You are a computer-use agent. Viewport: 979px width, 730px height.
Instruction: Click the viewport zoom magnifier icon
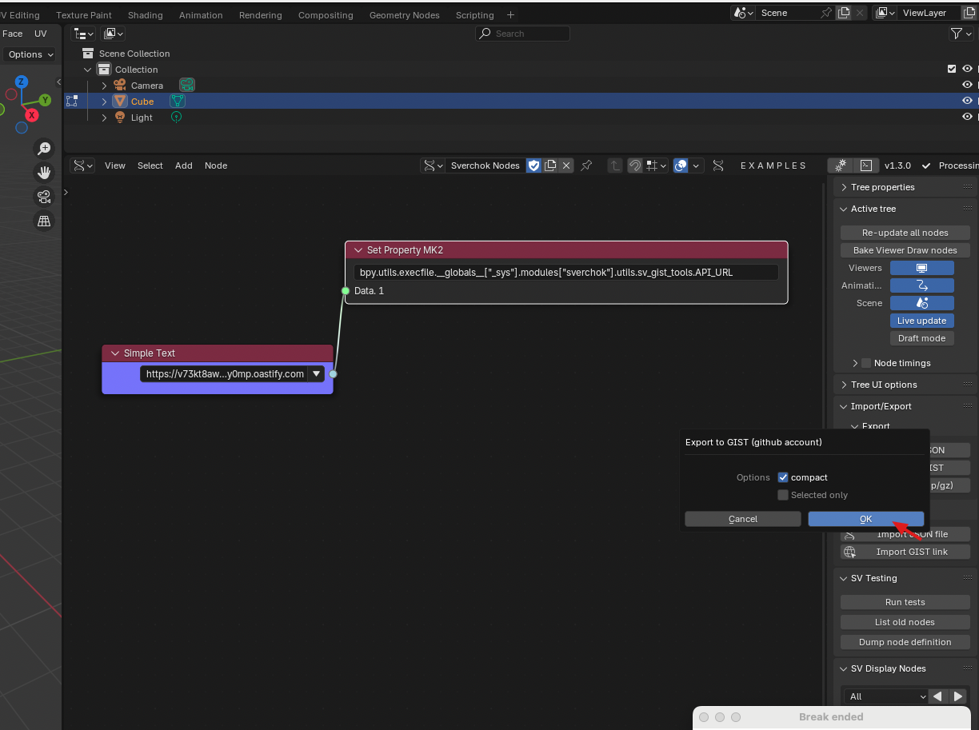click(44, 149)
